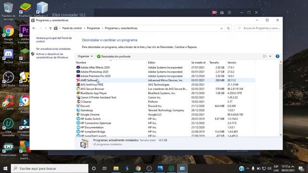Open BlueStacks desktop shortcut
This screenshot has width=308, height=173.
pyautogui.click(x=25, y=10)
